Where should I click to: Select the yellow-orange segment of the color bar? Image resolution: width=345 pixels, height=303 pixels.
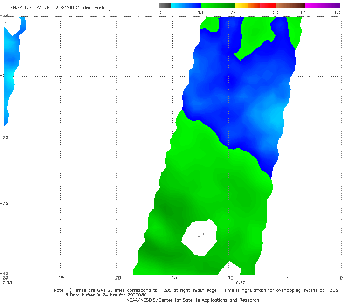pyautogui.click(x=248, y=6)
